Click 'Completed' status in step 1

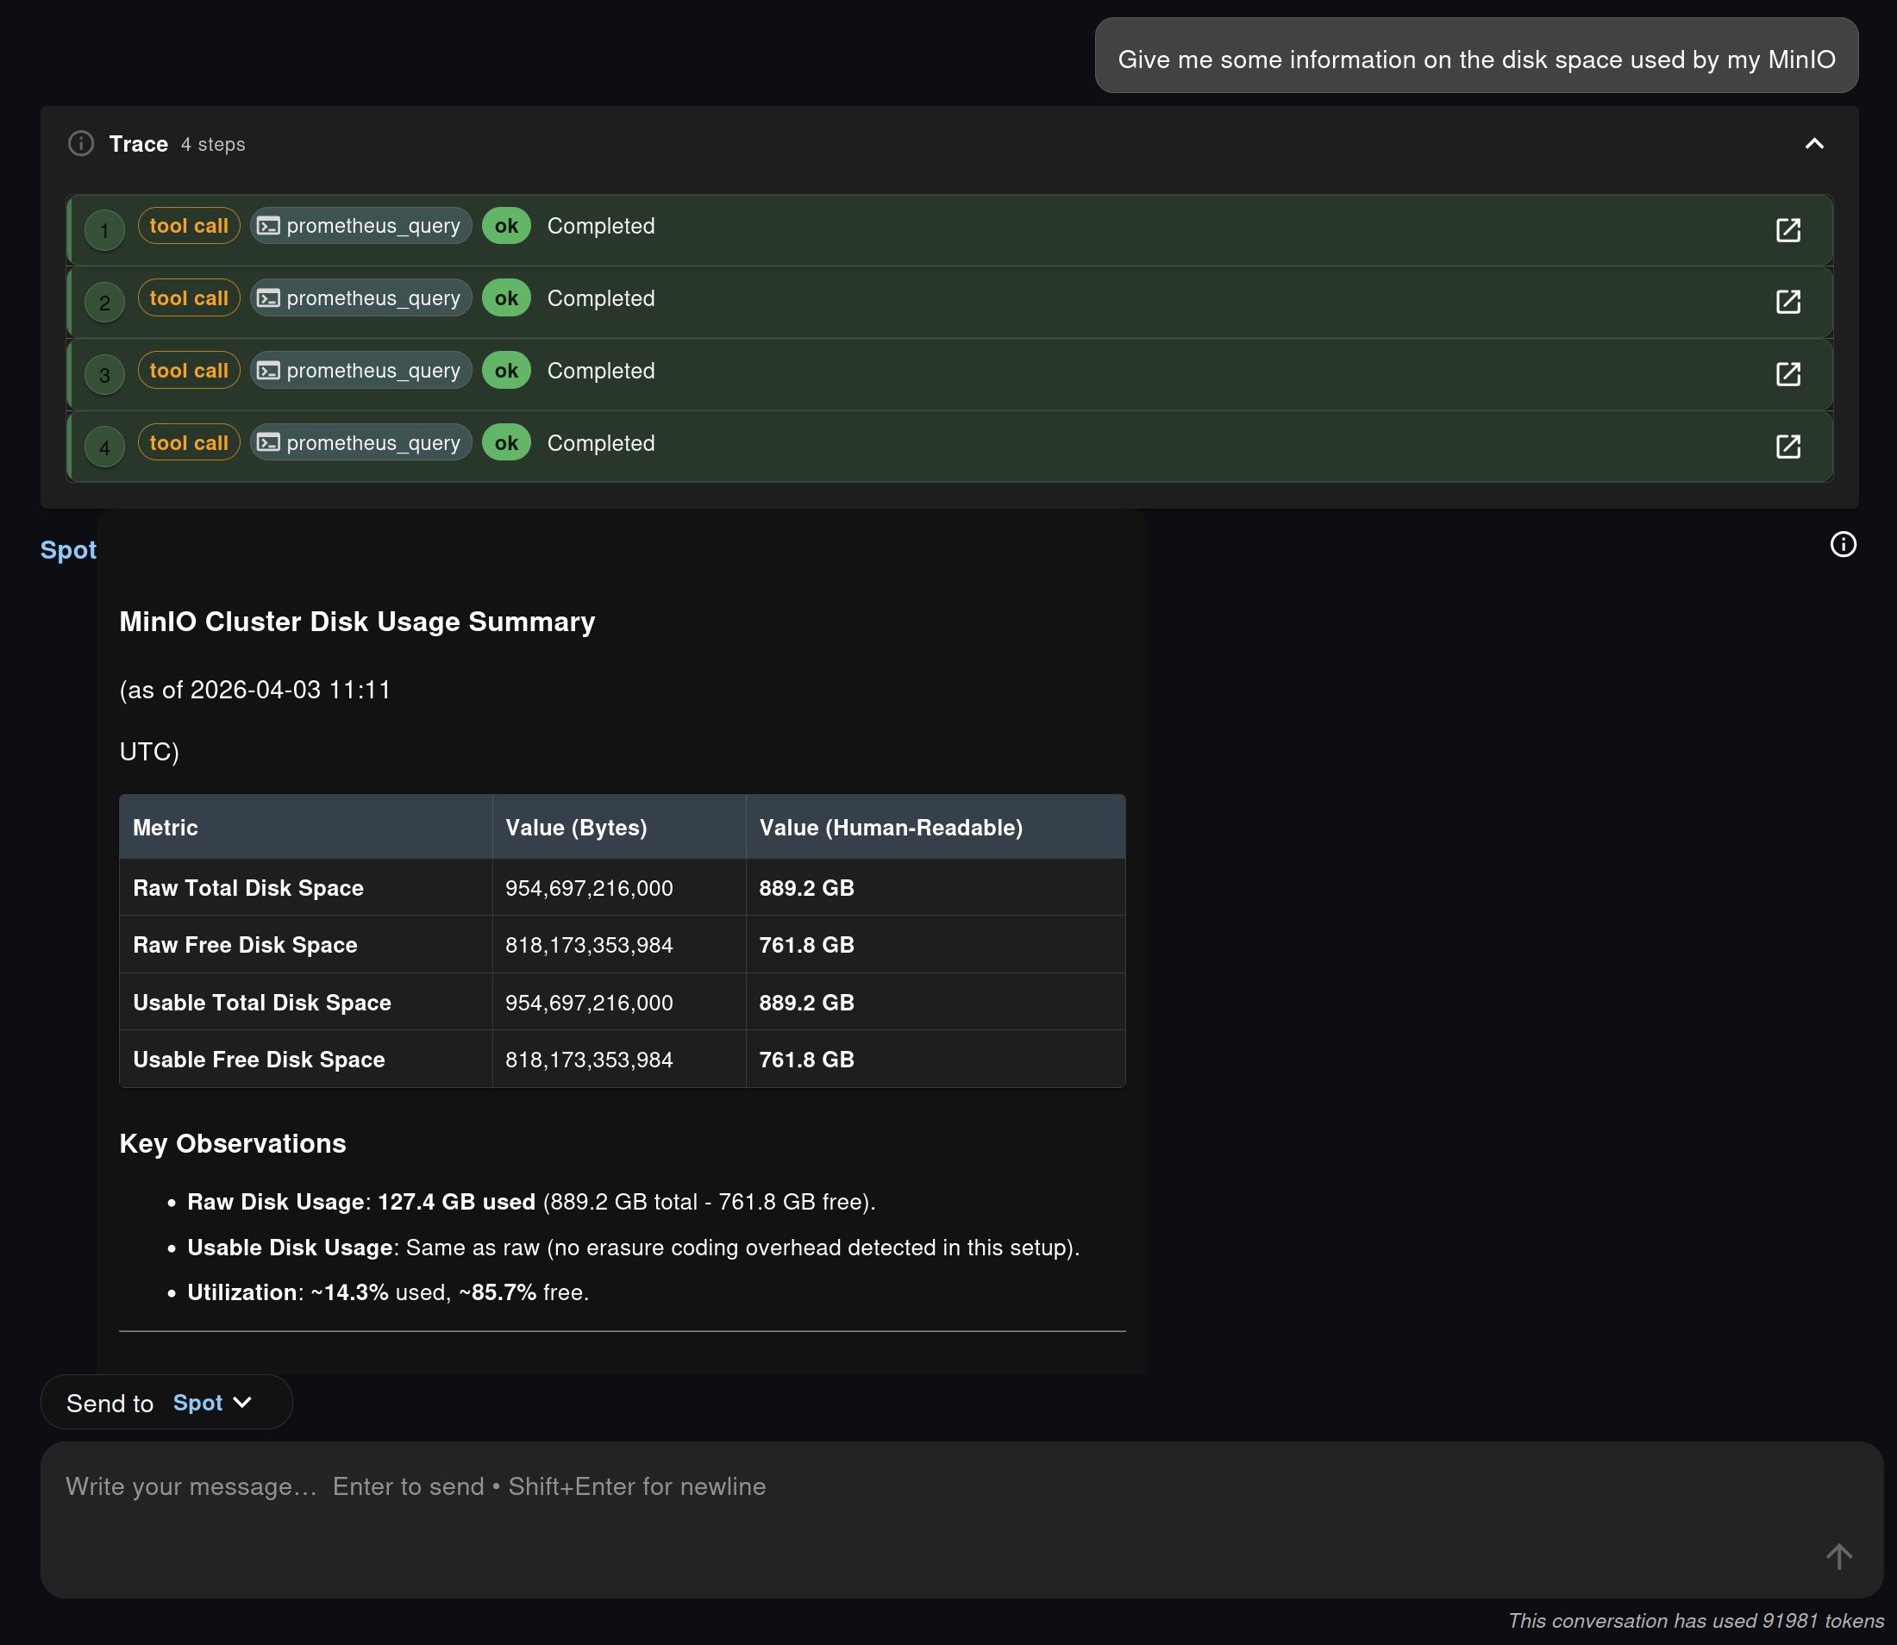pos(601,226)
